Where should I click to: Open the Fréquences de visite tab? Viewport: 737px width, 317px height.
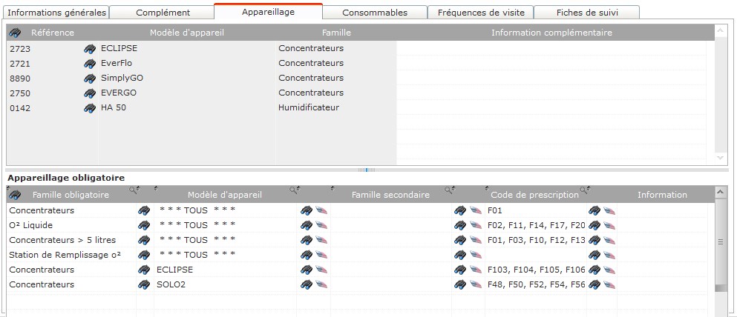pyautogui.click(x=480, y=13)
